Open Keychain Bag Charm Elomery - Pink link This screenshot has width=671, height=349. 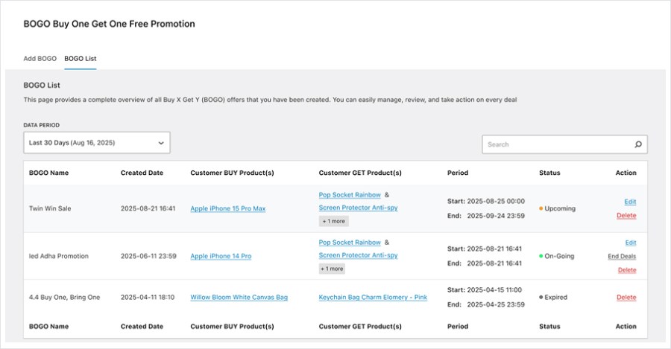pos(373,298)
